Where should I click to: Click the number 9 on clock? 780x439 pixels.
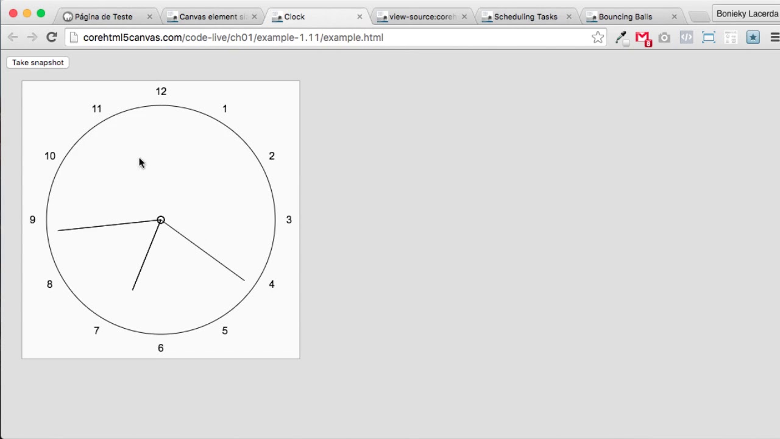pyautogui.click(x=33, y=220)
